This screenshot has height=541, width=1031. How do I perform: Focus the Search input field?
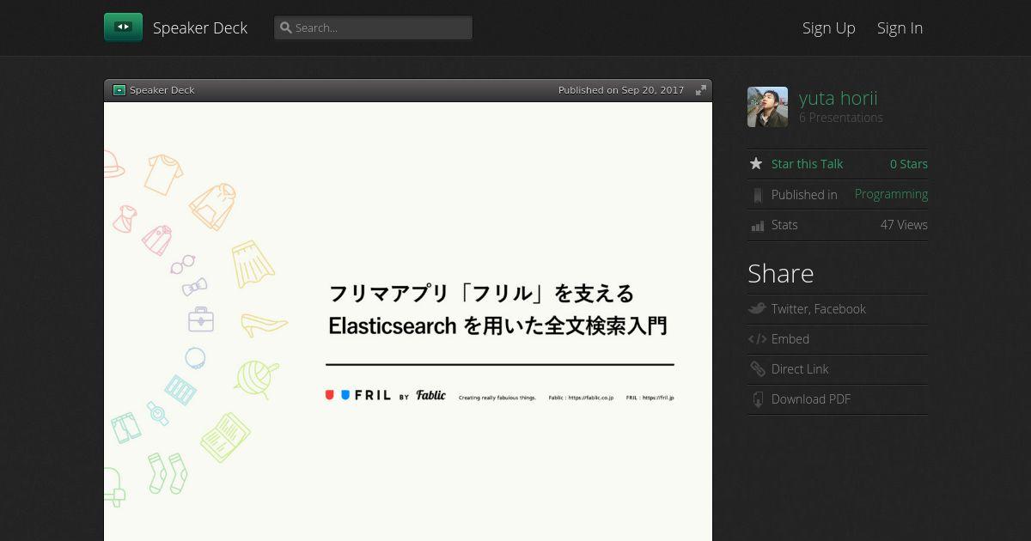(373, 27)
